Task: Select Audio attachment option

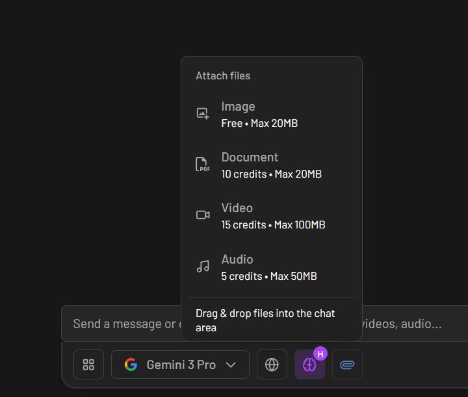Action: [272, 267]
